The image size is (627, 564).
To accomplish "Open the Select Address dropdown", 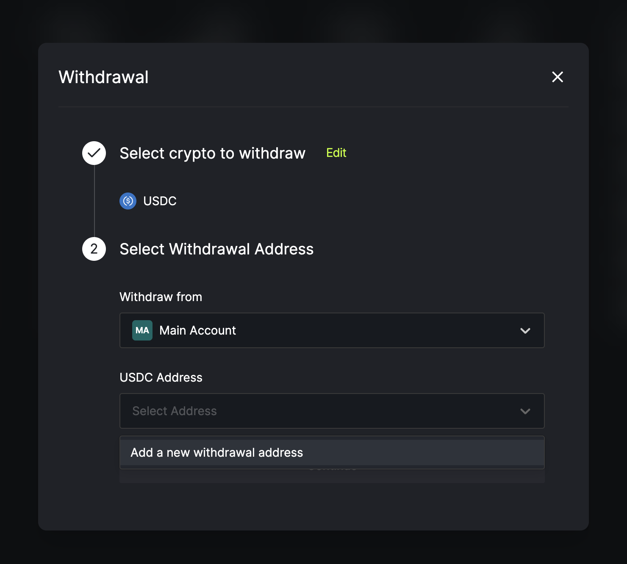I will [x=332, y=411].
